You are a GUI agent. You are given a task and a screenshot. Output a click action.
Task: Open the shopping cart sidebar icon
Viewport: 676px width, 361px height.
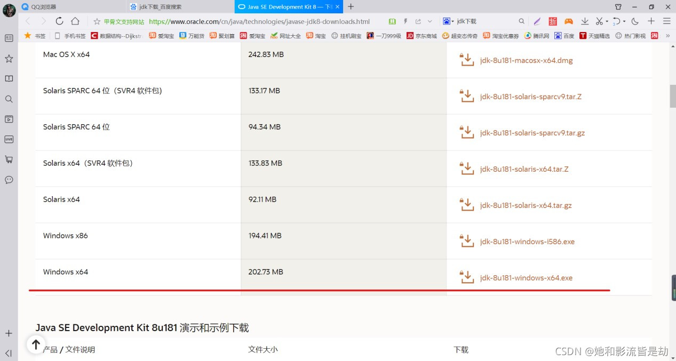pyautogui.click(x=9, y=159)
